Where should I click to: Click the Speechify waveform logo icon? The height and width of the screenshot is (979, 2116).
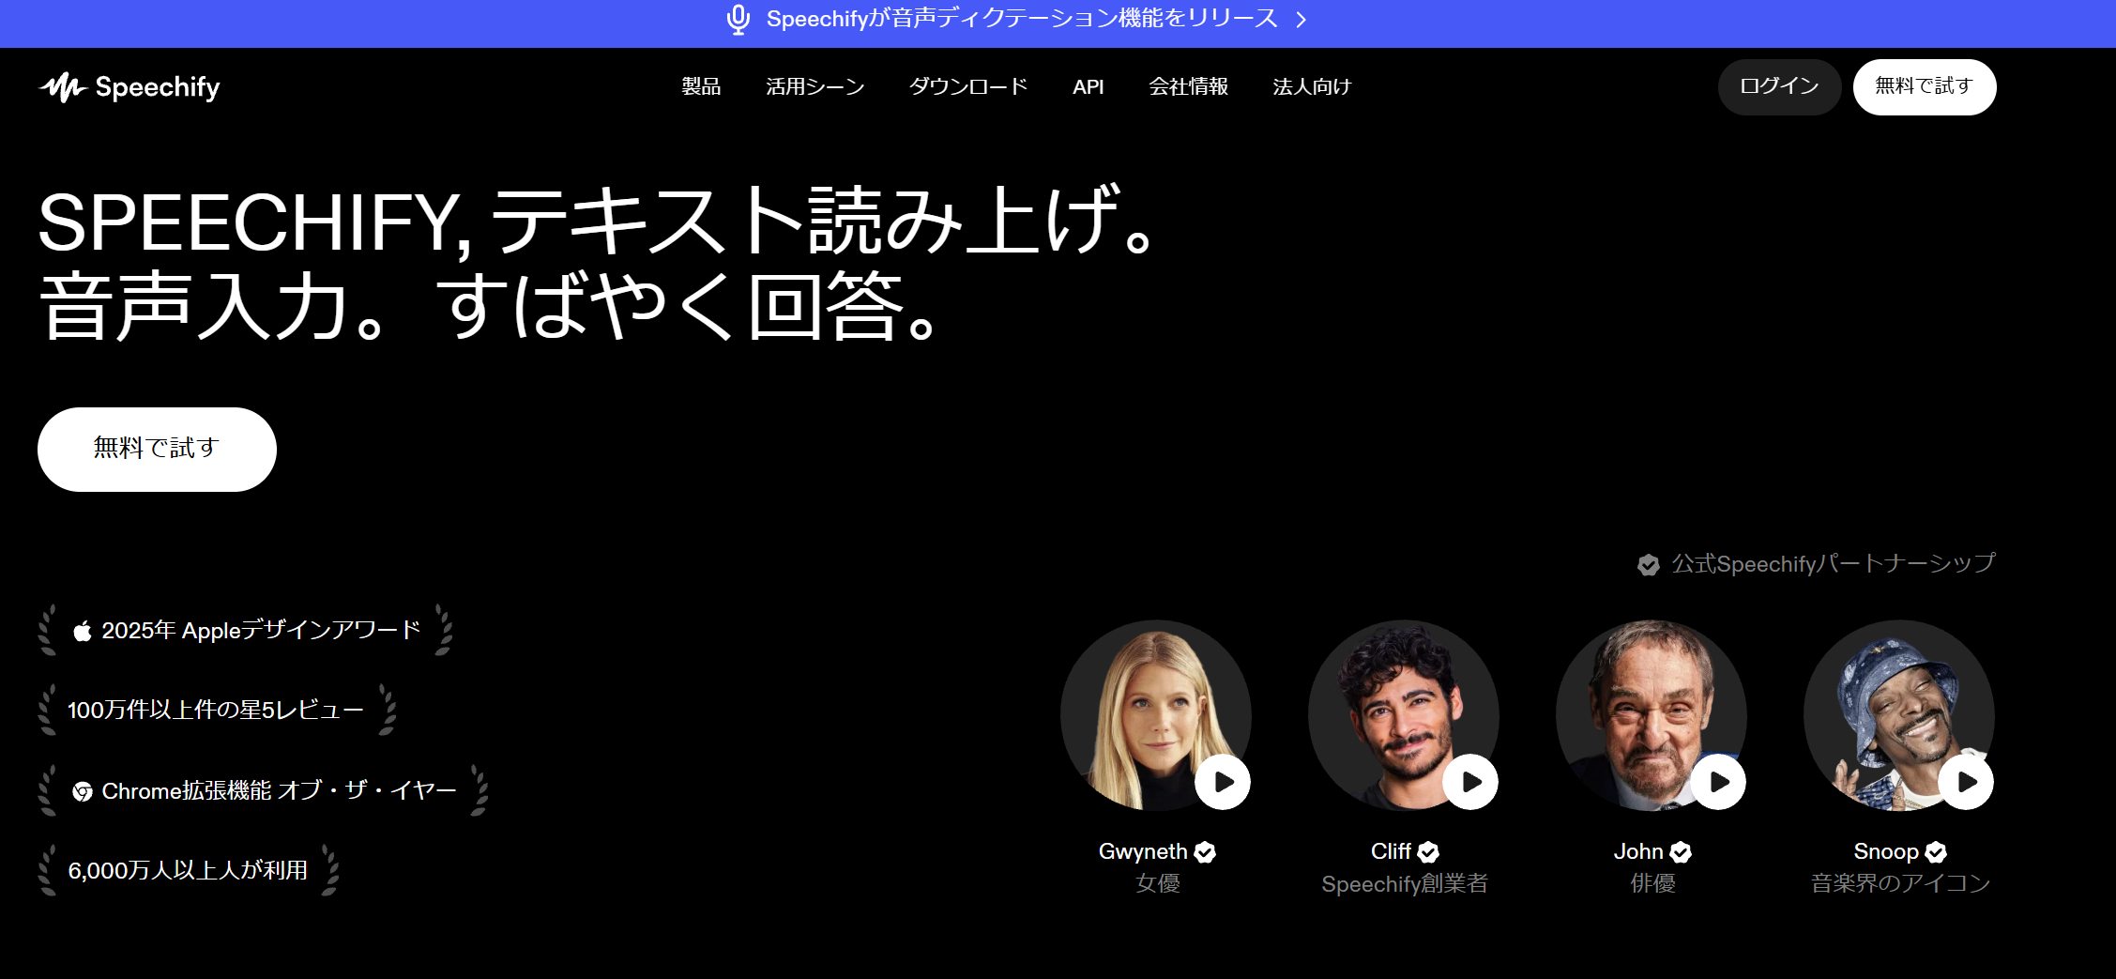[63, 87]
